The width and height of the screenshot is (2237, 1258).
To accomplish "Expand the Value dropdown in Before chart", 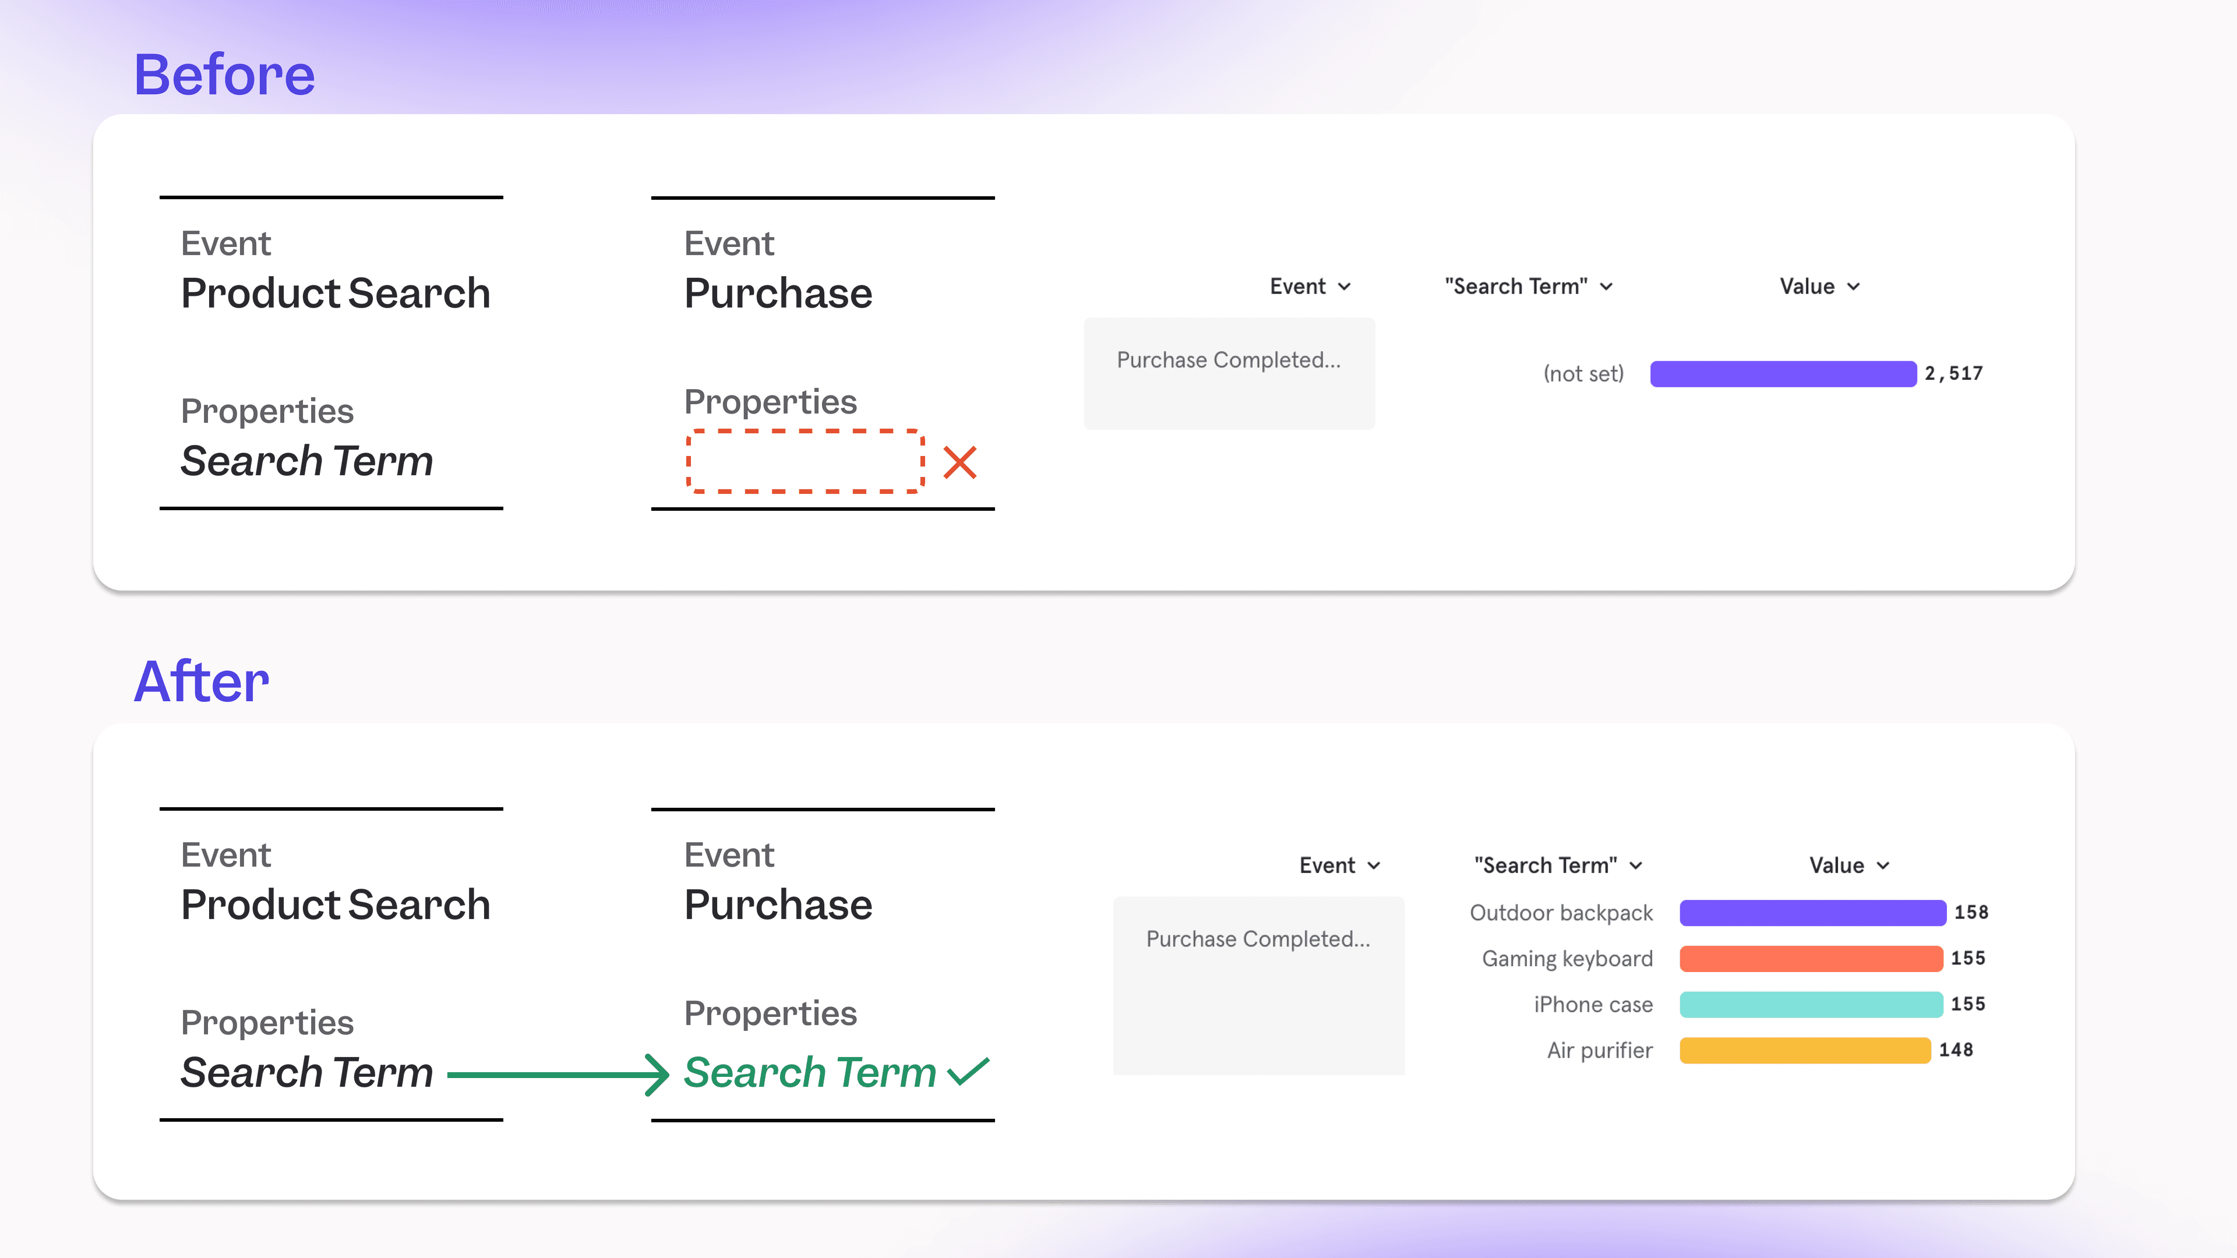I will coord(1819,287).
